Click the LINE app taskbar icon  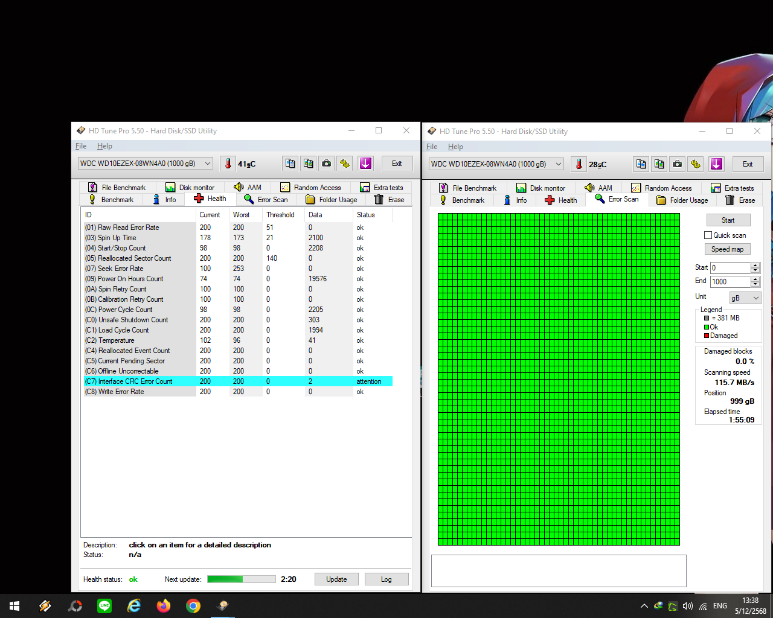pyautogui.click(x=104, y=606)
